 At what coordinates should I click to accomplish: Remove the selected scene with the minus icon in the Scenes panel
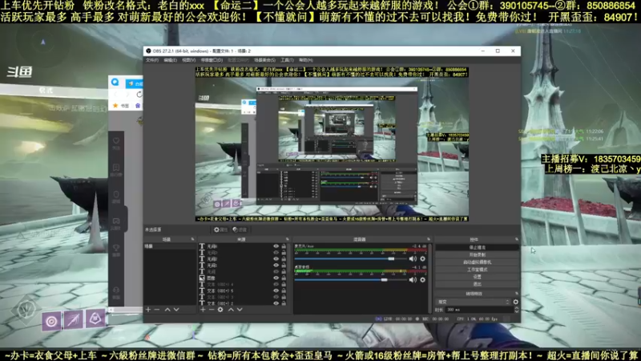coord(157,310)
